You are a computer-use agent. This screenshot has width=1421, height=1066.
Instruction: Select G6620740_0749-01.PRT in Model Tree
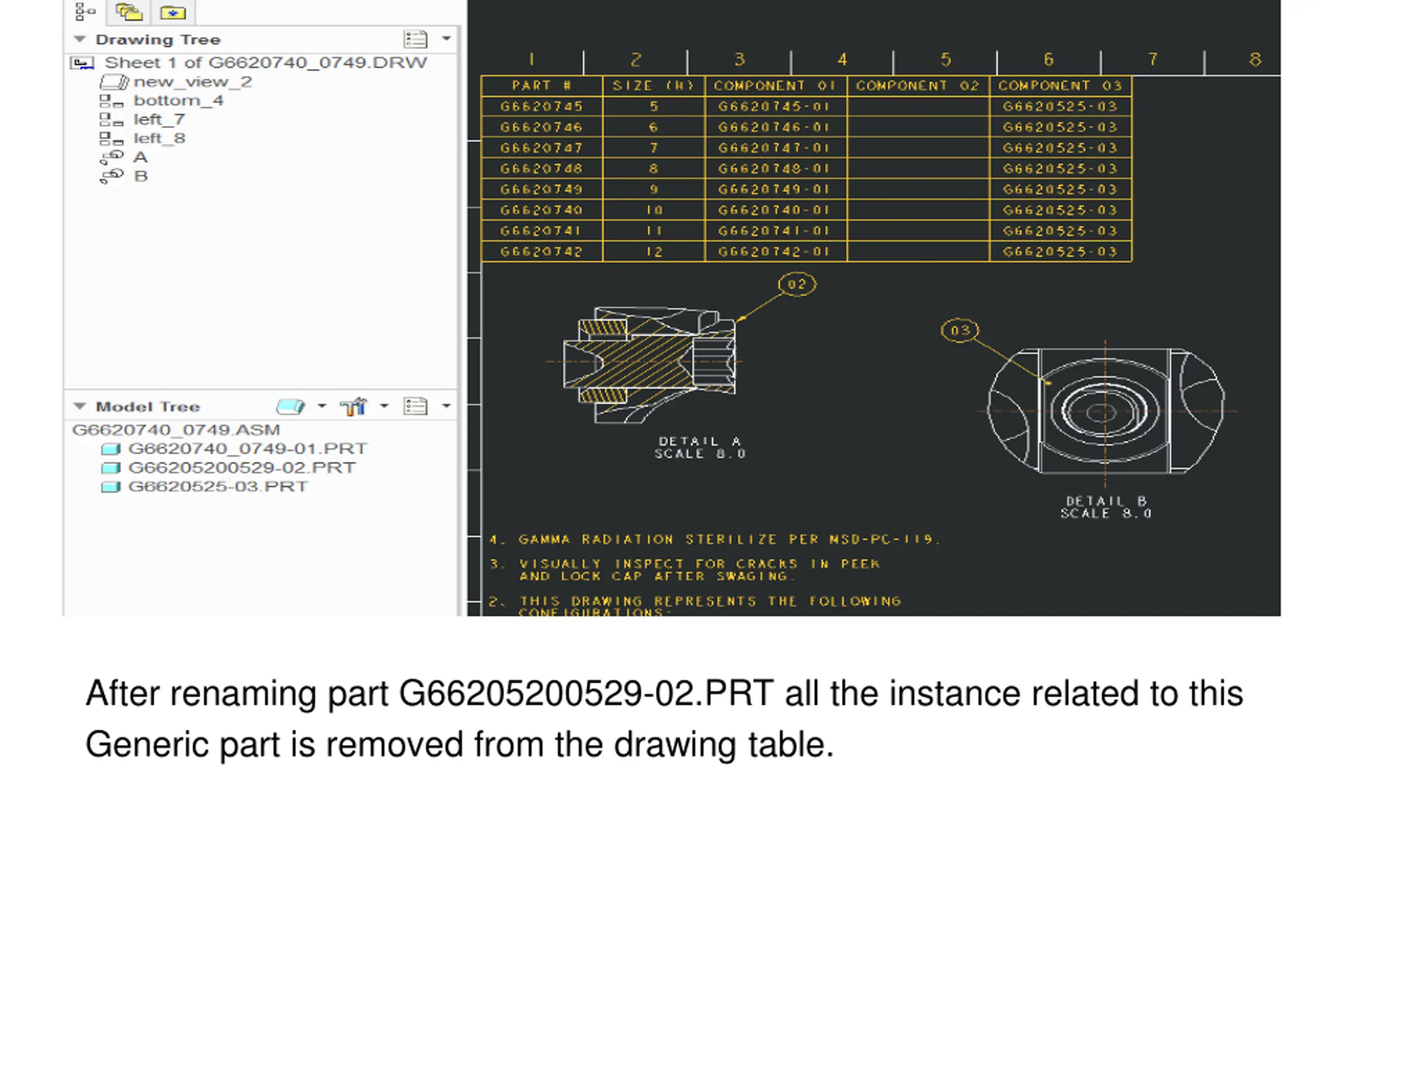tap(248, 449)
